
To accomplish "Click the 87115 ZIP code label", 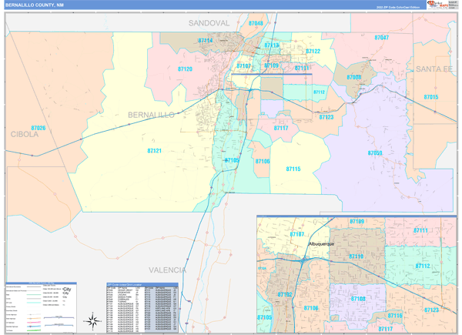I will click(293, 169).
